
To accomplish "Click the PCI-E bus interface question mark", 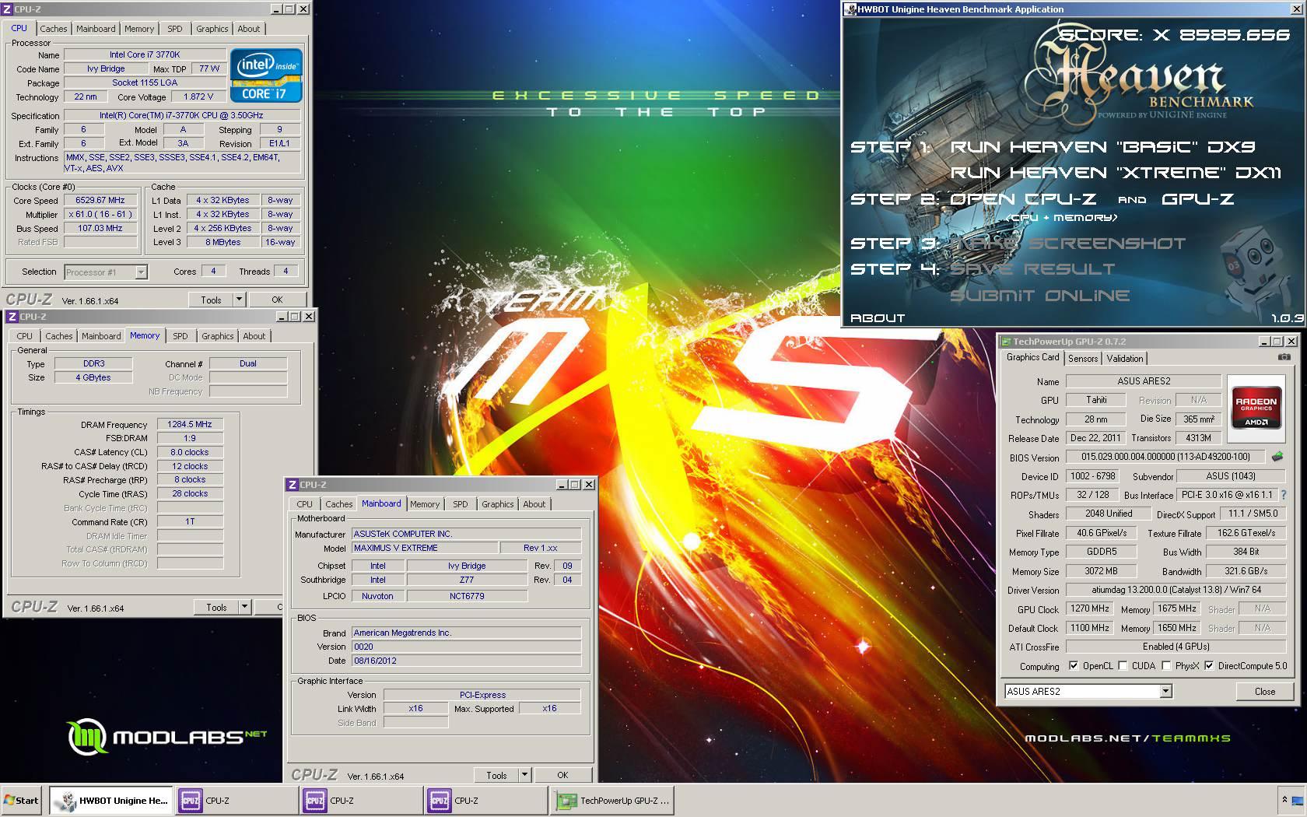I will pos(1283,495).
